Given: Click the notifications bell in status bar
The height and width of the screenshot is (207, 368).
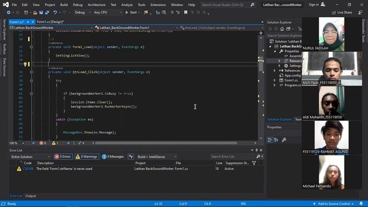Looking at the screenshot, I should (361, 204).
